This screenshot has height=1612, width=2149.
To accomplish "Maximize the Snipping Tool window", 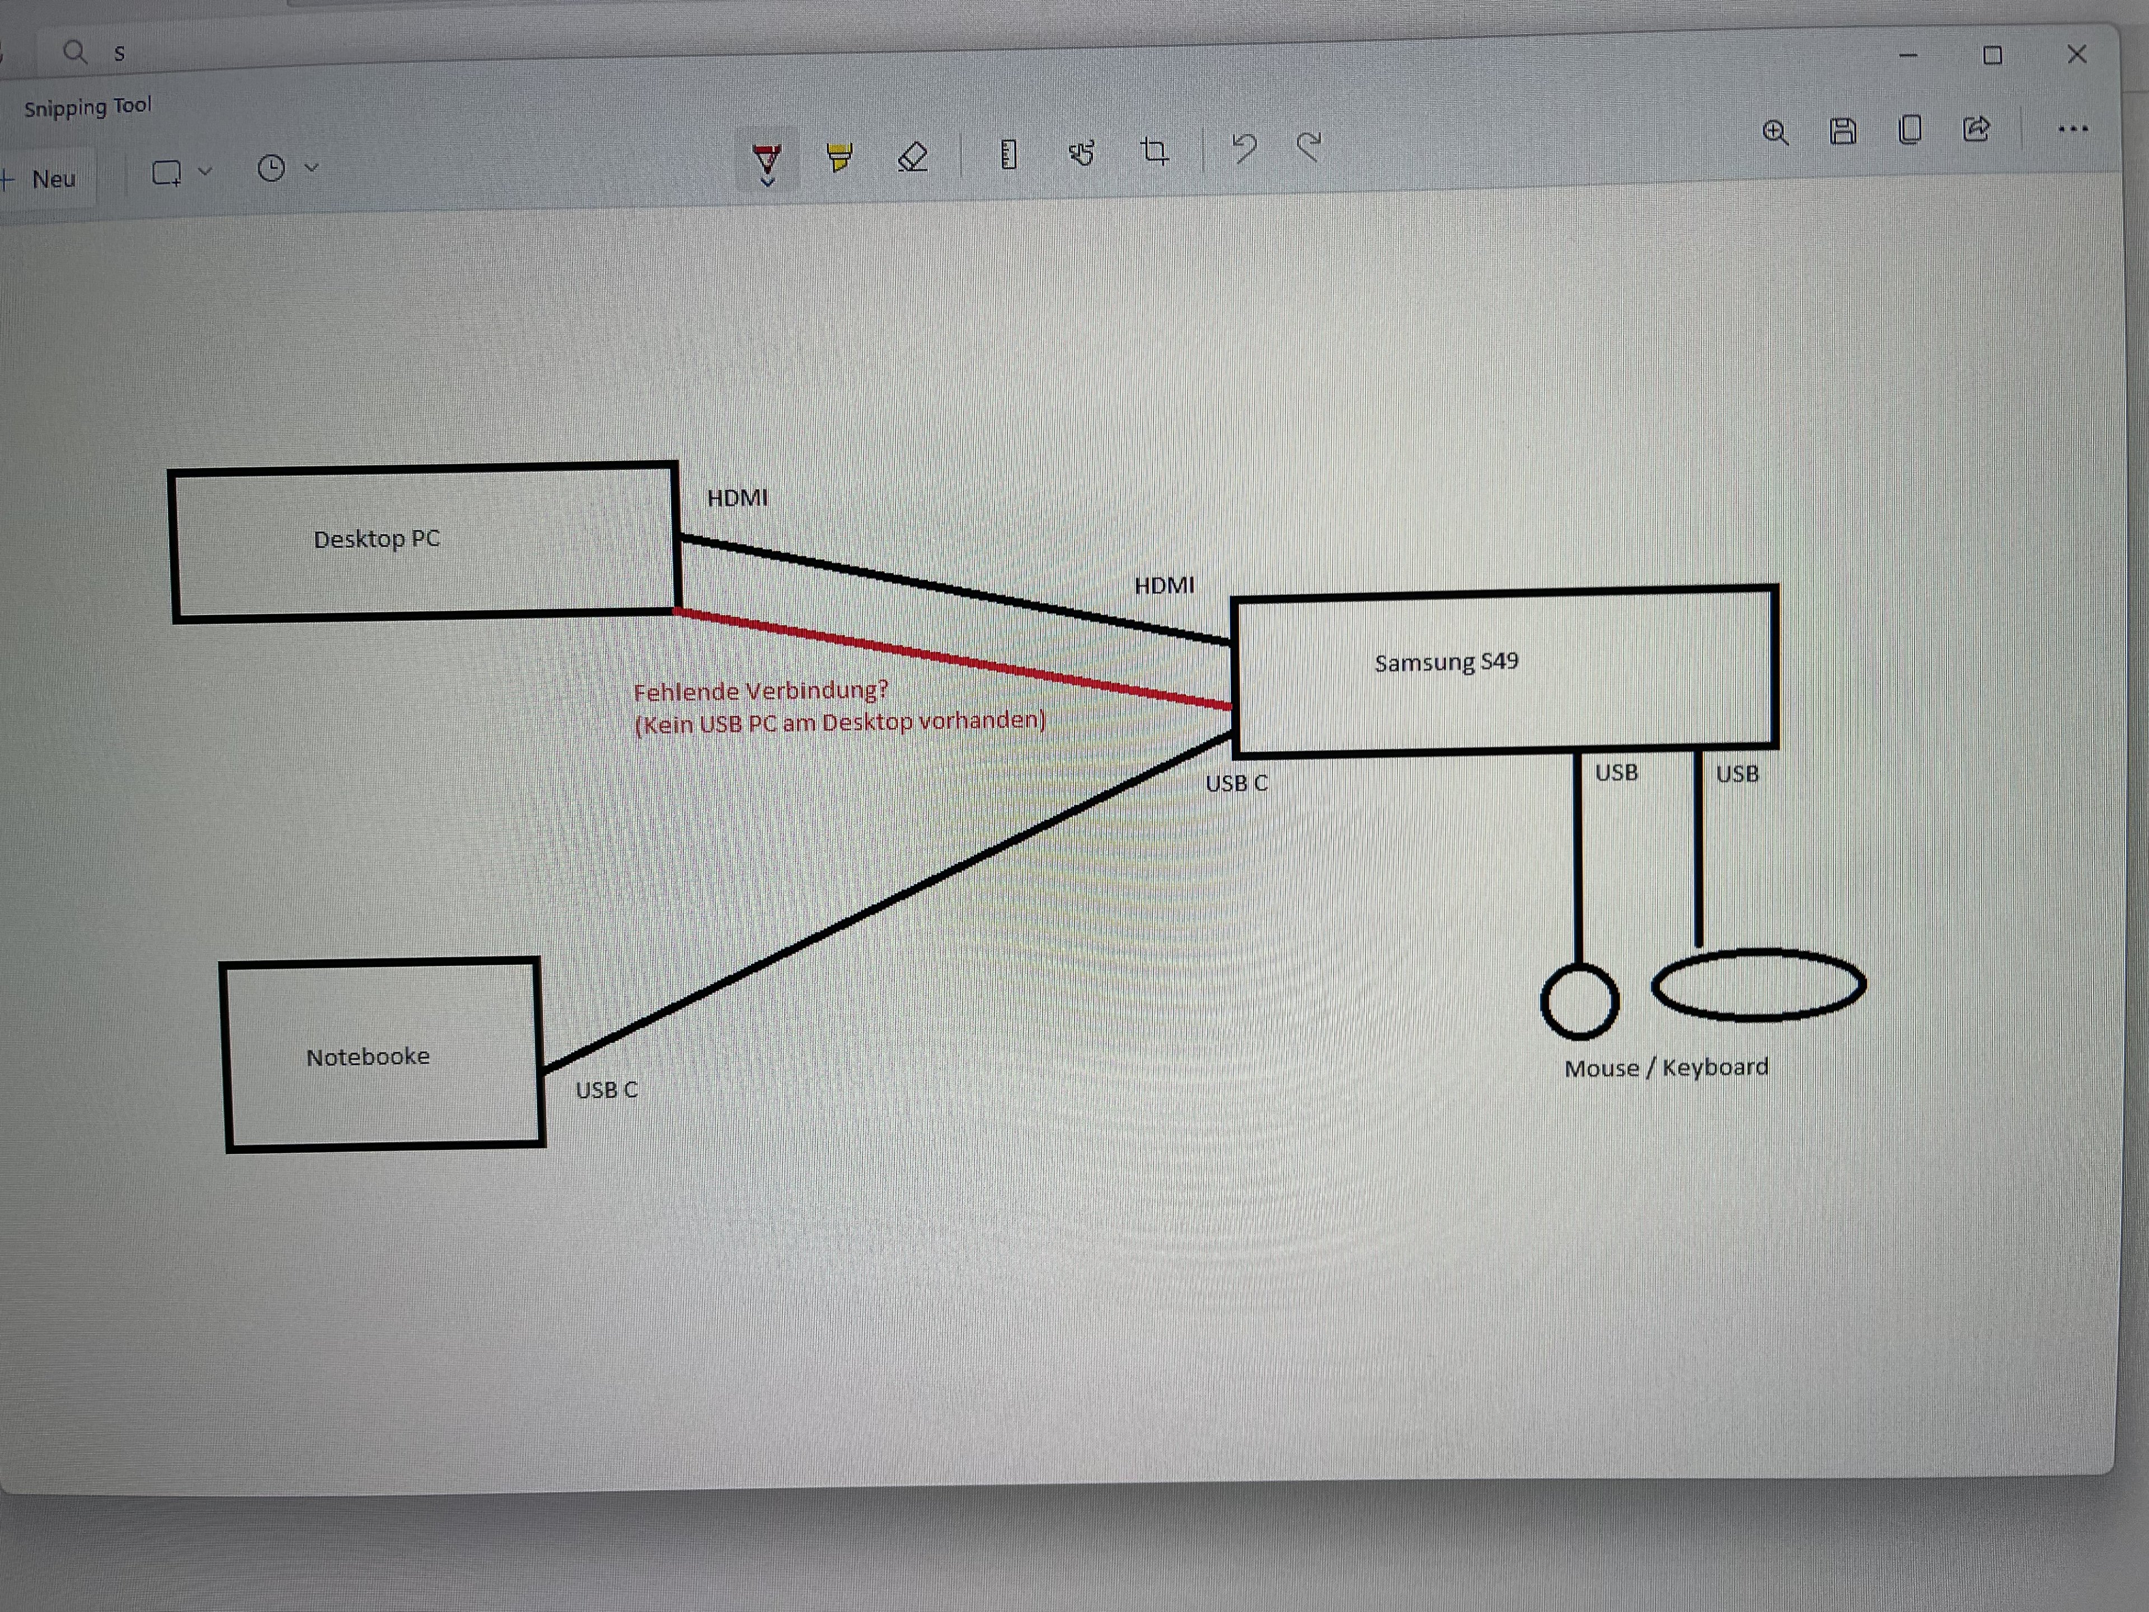I will (1992, 55).
